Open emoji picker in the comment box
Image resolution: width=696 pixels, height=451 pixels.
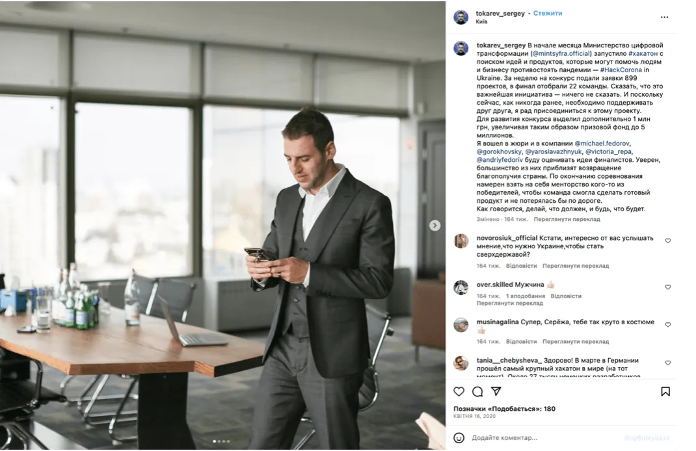pos(459,438)
